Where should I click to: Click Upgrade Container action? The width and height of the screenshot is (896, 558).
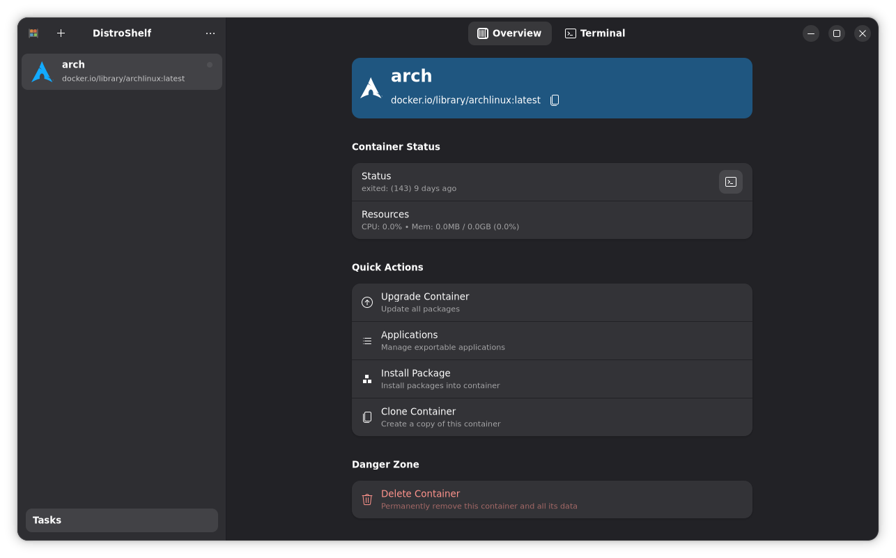[x=551, y=302]
